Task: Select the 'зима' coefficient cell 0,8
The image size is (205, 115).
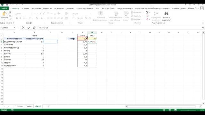Action: (x=92, y=39)
